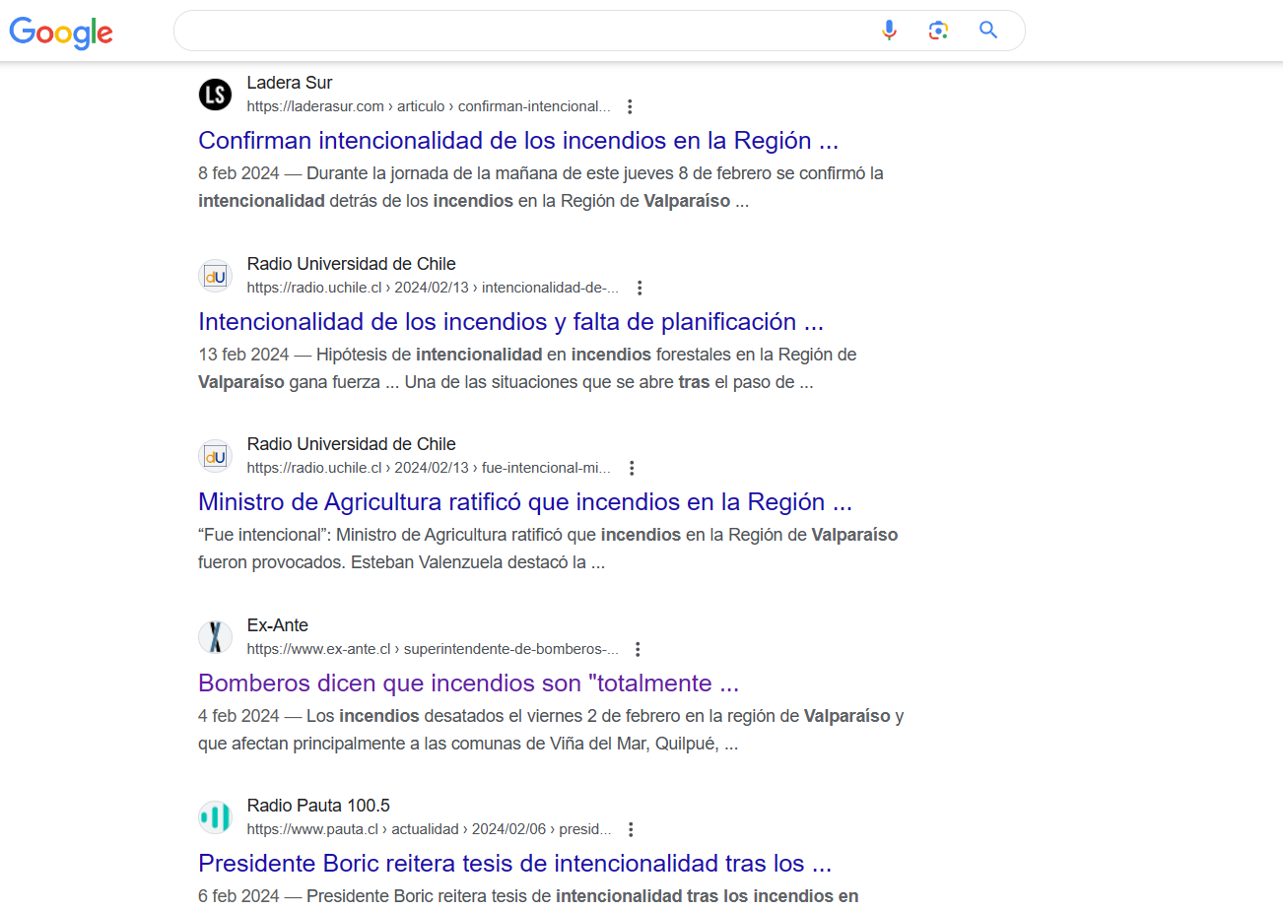The image size is (1283, 910).
Task: Click site name above 'Ministro de Agricultura' result
Action: click(x=352, y=444)
